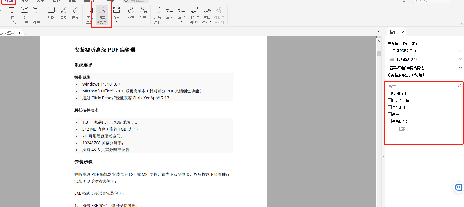Screen dimensions: 464x207
Task: Select the Callout (注释框) tool
Action: pos(36,15)
